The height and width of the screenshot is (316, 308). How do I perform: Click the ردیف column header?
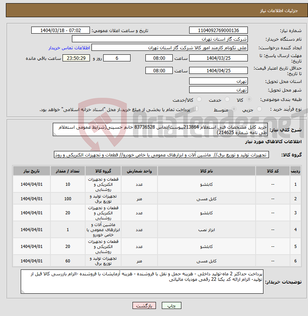tap(295, 171)
